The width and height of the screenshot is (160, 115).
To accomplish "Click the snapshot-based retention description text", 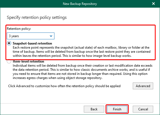I will [x=82, y=52].
